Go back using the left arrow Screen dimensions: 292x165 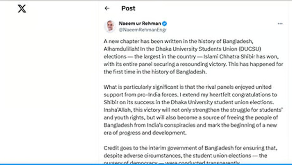(x=107, y=9)
